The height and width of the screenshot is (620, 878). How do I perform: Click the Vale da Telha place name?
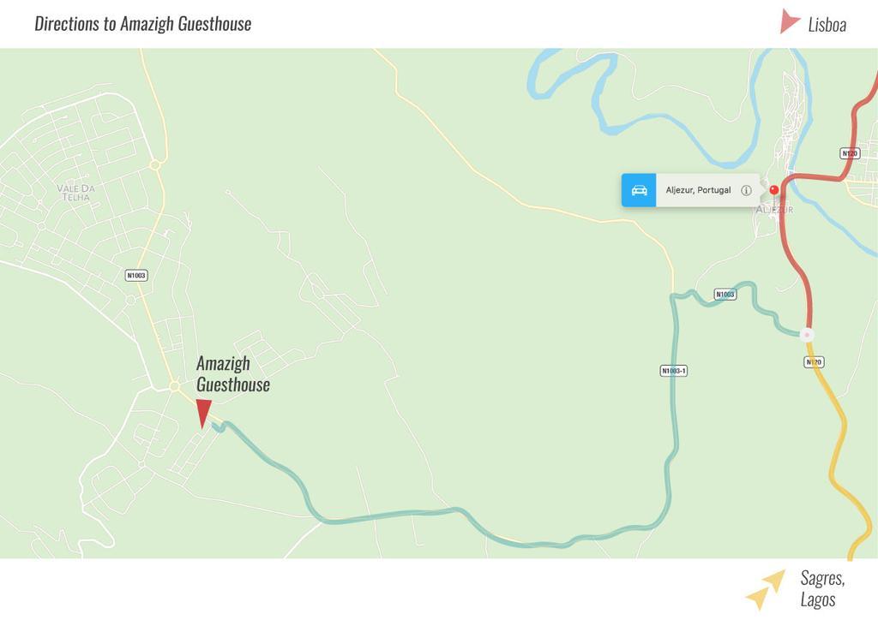tap(75, 193)
